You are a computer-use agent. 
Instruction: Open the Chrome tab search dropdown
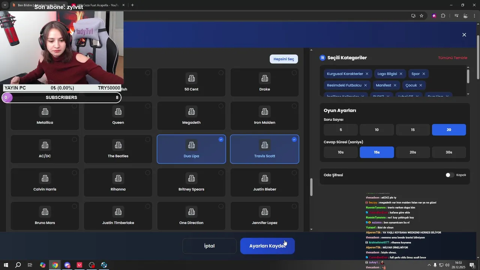pyautogui.click(x=5, y=5)
